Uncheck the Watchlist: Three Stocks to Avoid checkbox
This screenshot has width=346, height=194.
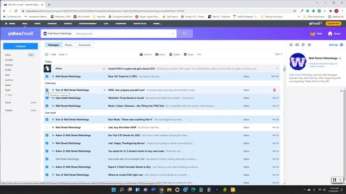pos(47,98)
